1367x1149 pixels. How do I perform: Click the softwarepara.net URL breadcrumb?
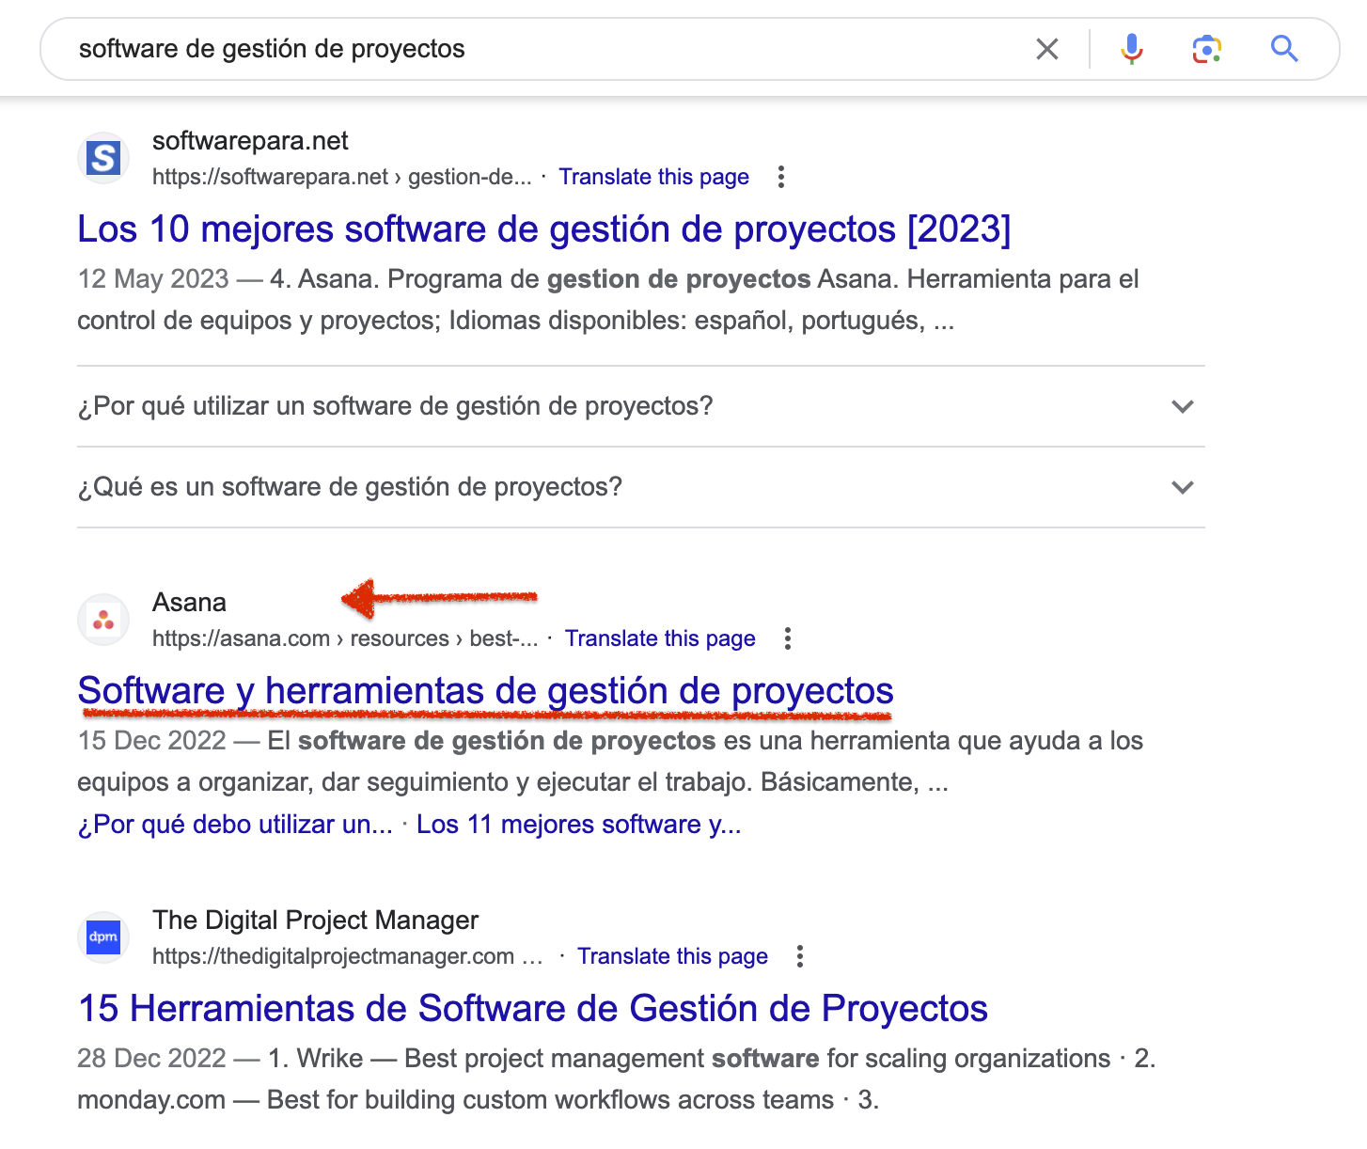(342, 177)
